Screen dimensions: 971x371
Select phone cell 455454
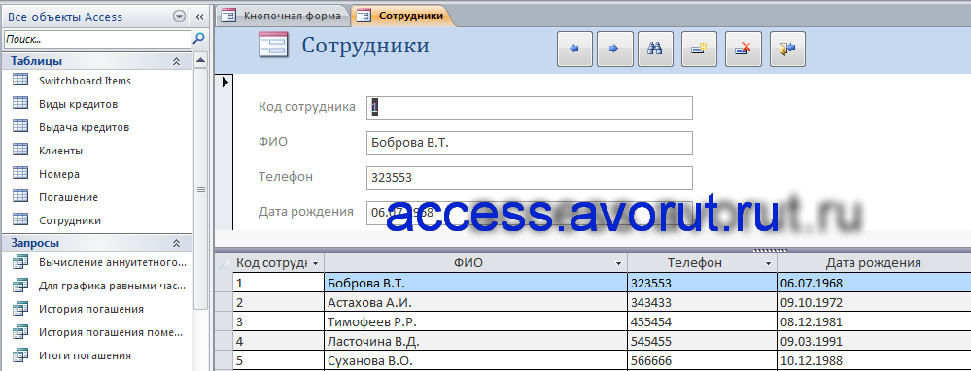[702, 322]
